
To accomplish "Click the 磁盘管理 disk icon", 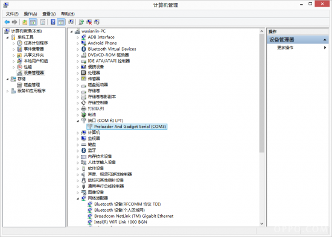I will tap(19, 85).
